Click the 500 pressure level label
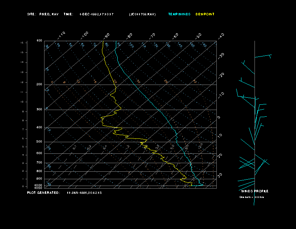Image resolution: width=296 pixels, height=229 pixels. (x=39, y=141)
